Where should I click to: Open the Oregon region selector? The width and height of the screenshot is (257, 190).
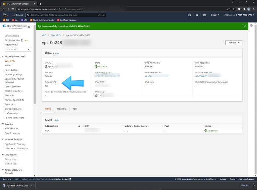(215, 15)
